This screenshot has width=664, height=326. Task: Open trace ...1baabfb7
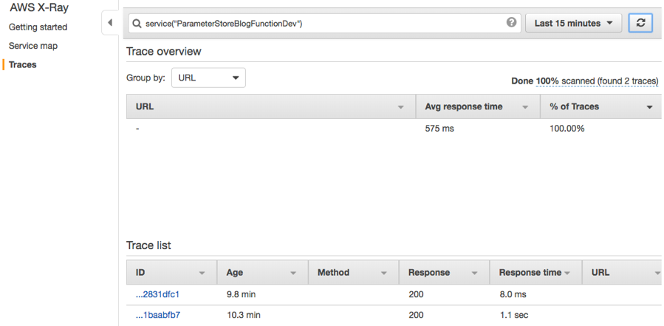pos(158,315)
